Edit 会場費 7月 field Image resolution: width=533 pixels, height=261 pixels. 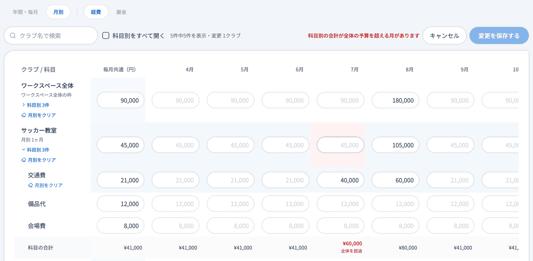[x=340, y=226]
